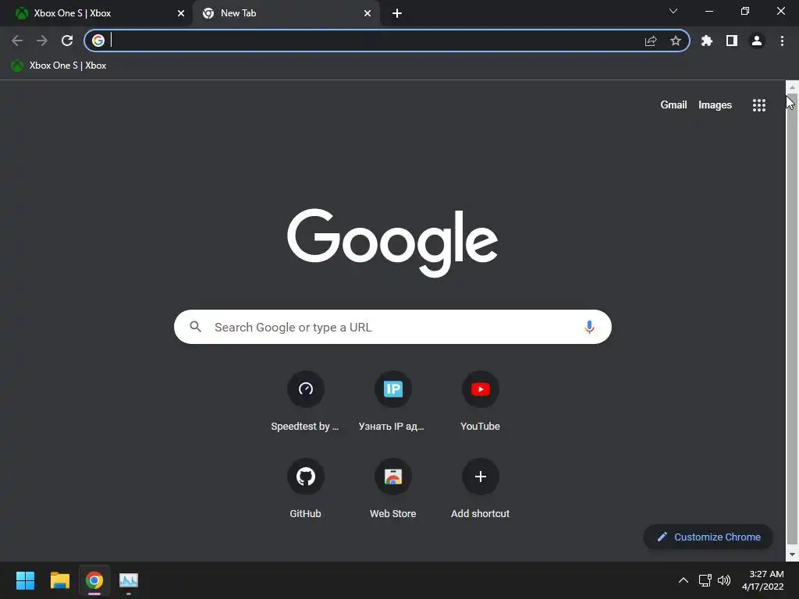This screenshot has width=799, height=599.
Task: Reload the current page
Action: coord(67,41)
